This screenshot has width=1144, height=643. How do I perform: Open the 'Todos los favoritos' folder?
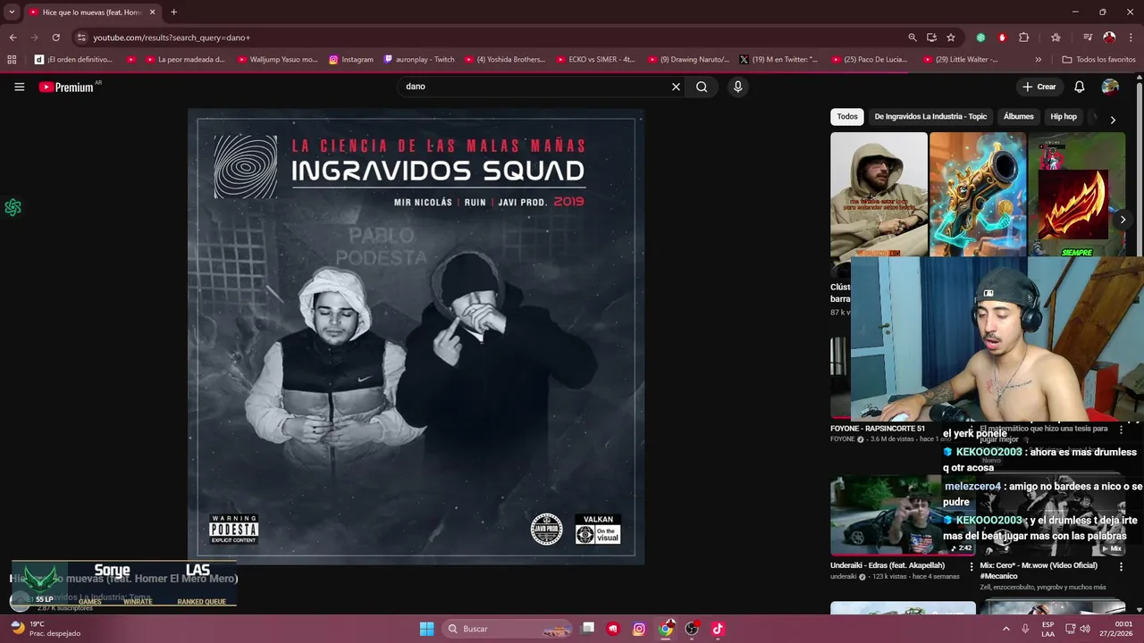(1098, 60)
